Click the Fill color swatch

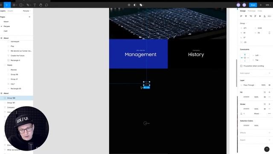click(241, 97)
